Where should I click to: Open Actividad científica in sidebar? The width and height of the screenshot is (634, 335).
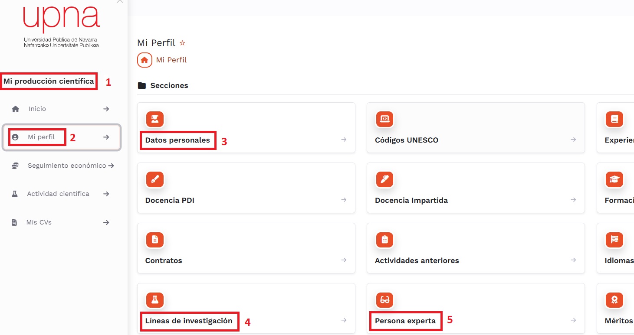click(58, 194)
